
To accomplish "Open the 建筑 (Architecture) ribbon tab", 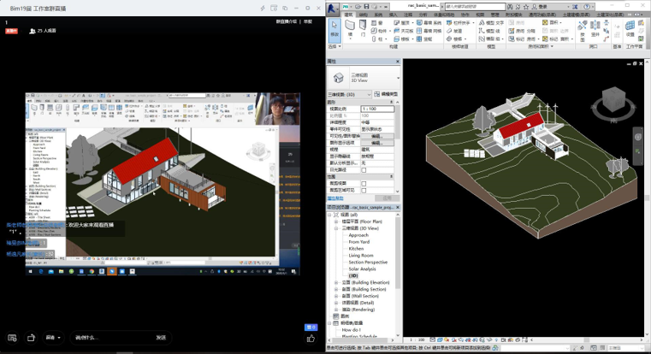I will (348, 15).
